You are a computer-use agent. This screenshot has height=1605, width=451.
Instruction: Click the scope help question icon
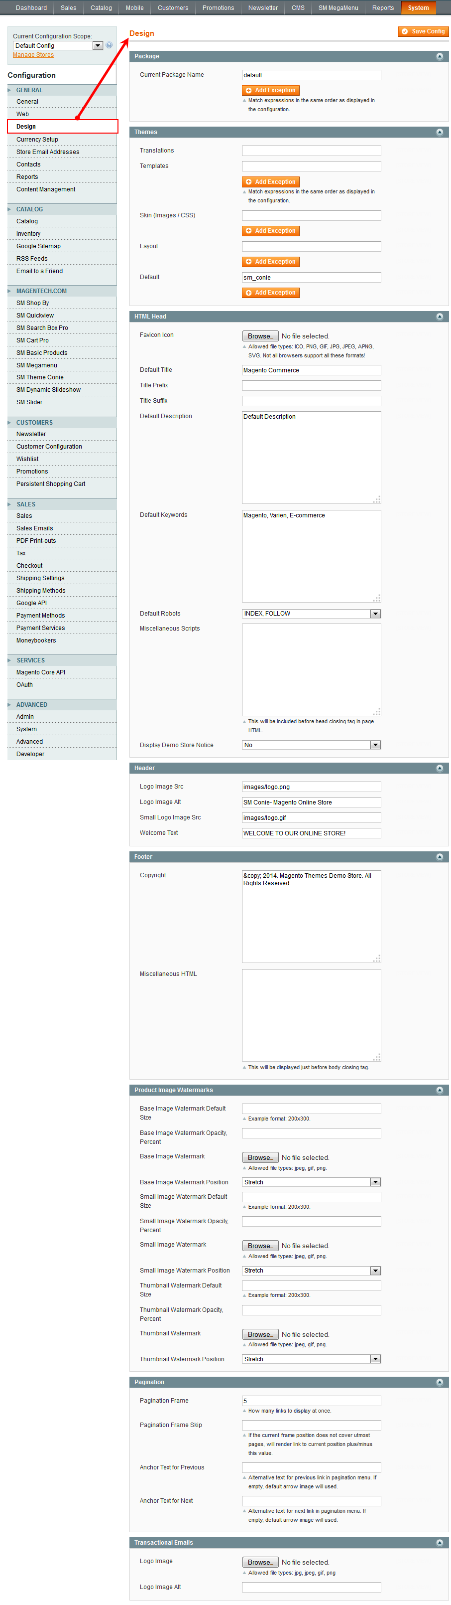point(109,45)
